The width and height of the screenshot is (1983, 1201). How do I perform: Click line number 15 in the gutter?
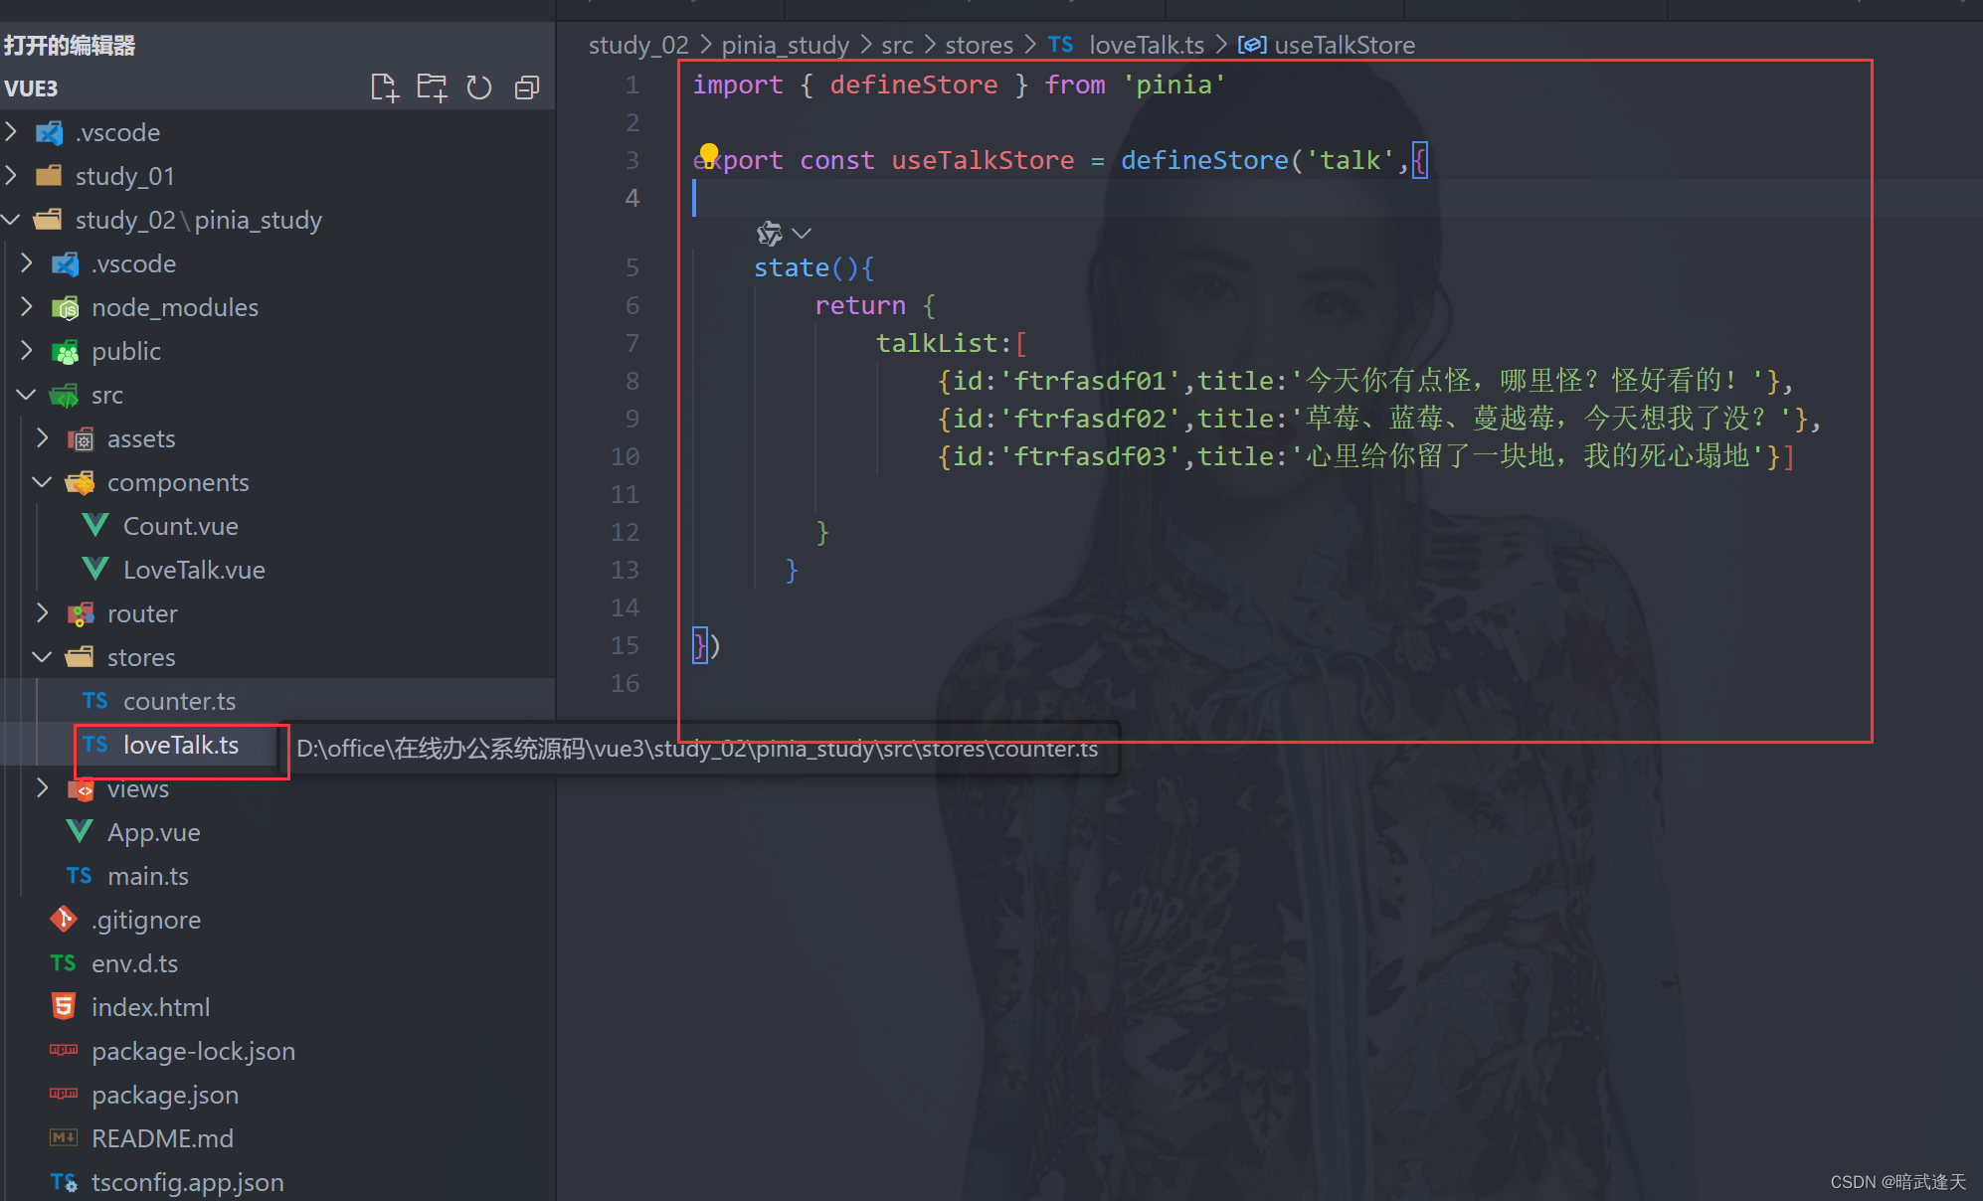pyautogui.click(x=625, y=645)
